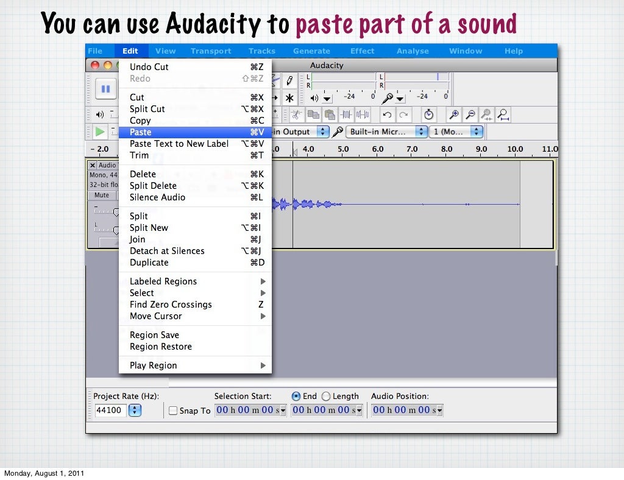Expand the Play Region submenu
The width and height of the screenshot is (624, 480).
195,365
